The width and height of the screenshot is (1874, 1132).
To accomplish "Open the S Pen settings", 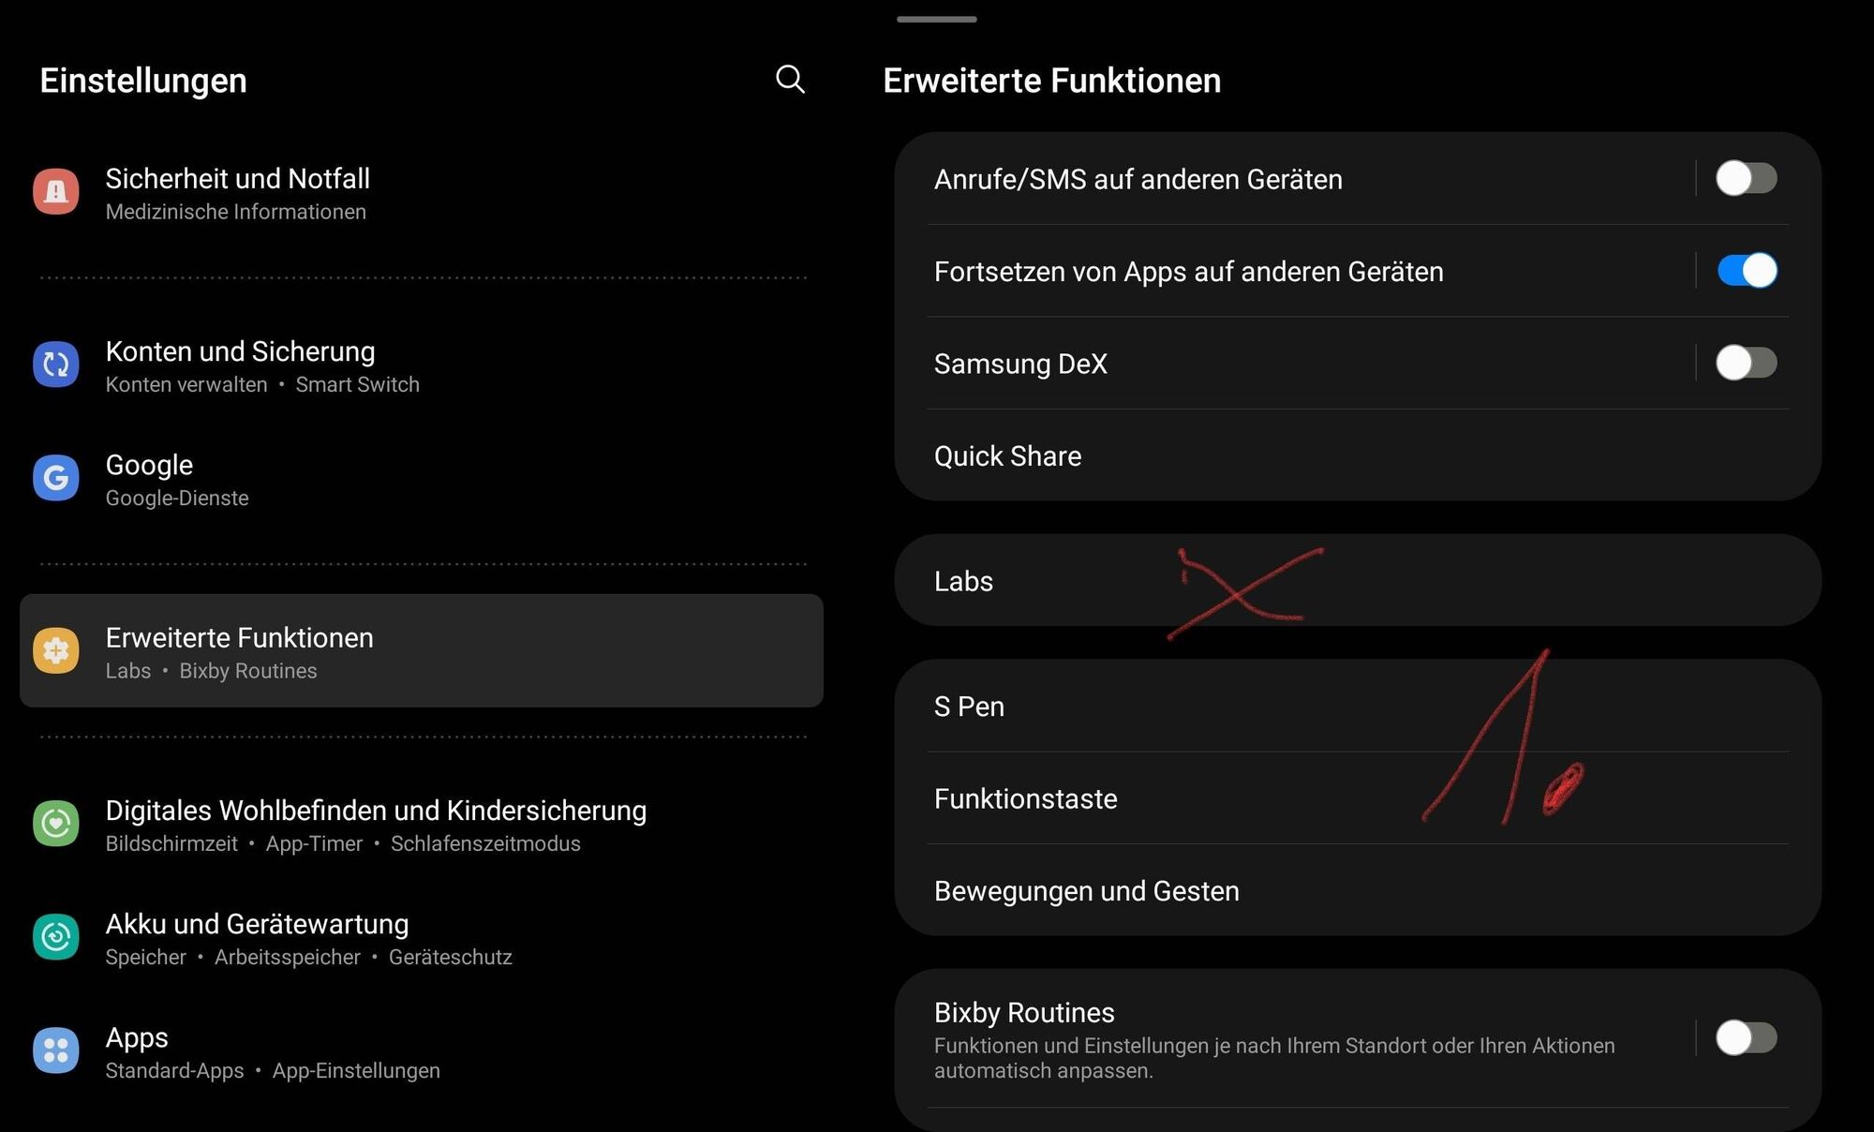I will tap(1358, 706).
